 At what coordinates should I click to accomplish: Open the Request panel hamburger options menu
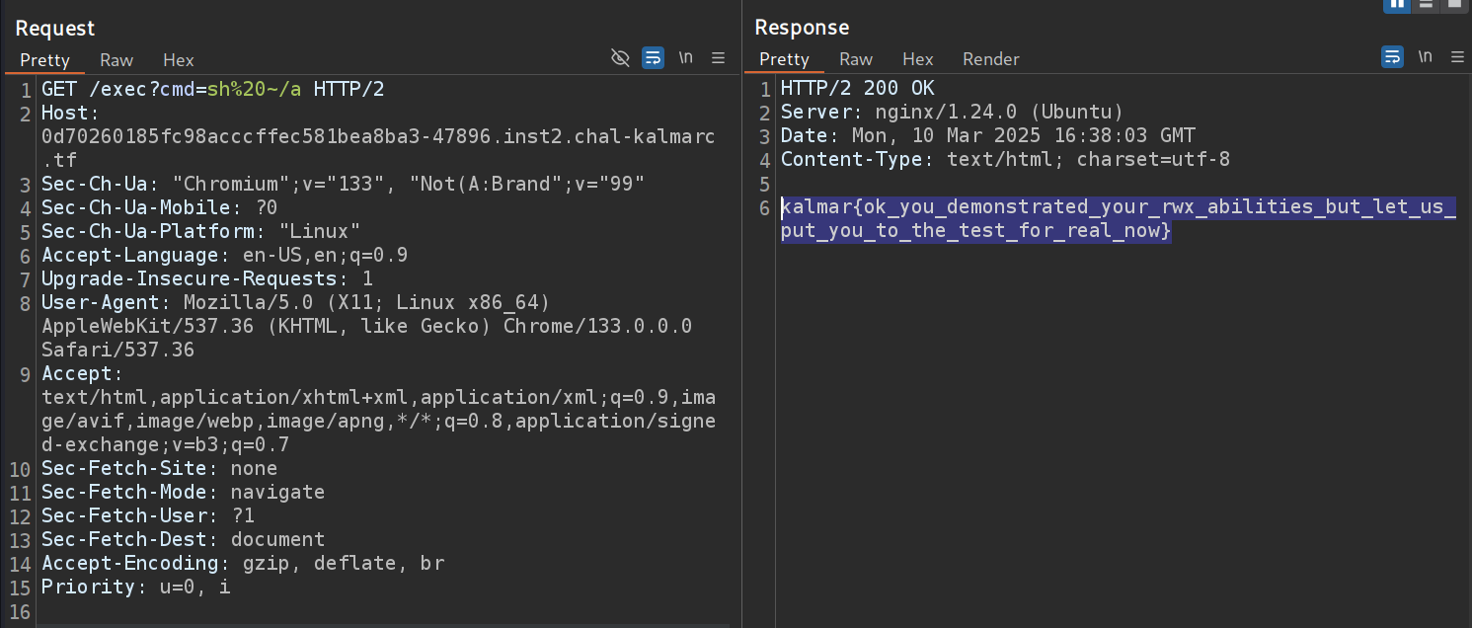719,58
